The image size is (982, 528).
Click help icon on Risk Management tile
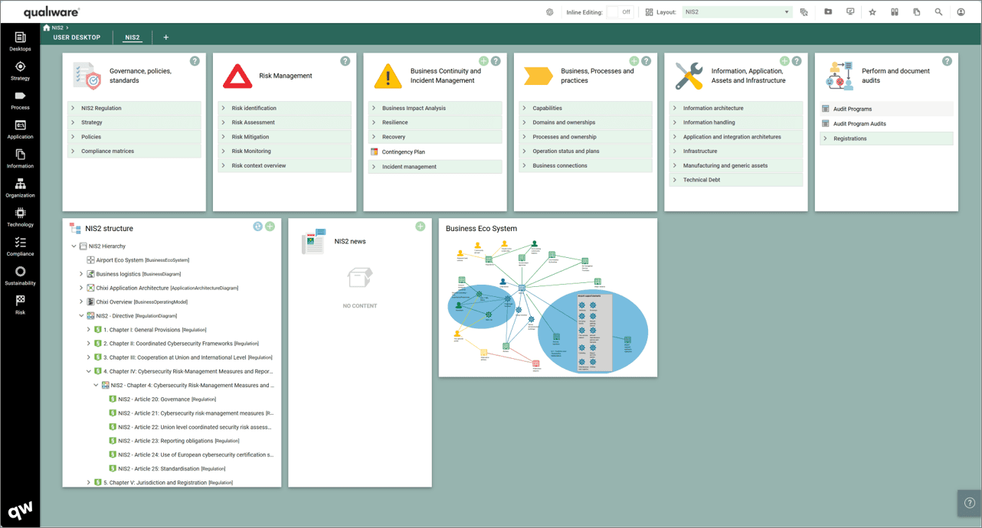(x=345, y=61)
